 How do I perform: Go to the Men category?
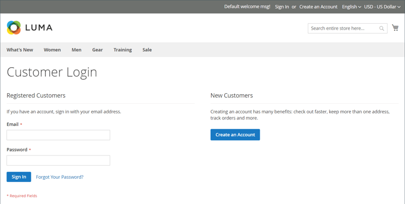coord(77,50)
